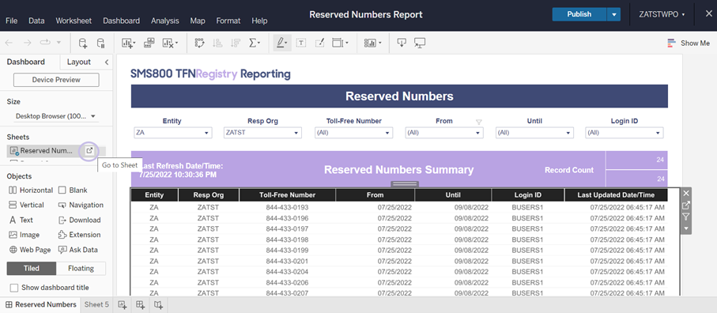Add a Vertical container object
717x313 pixels.
click(x=27, y=206)
